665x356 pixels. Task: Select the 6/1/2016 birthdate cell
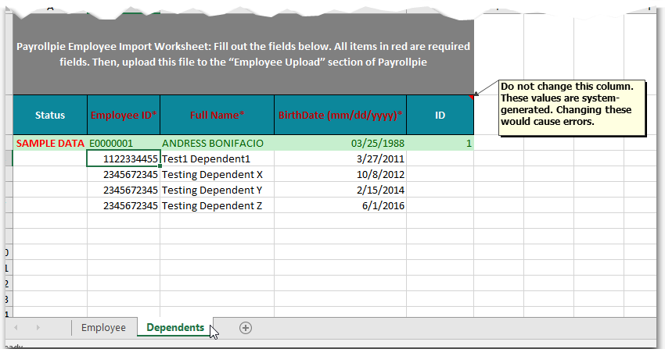340,206
